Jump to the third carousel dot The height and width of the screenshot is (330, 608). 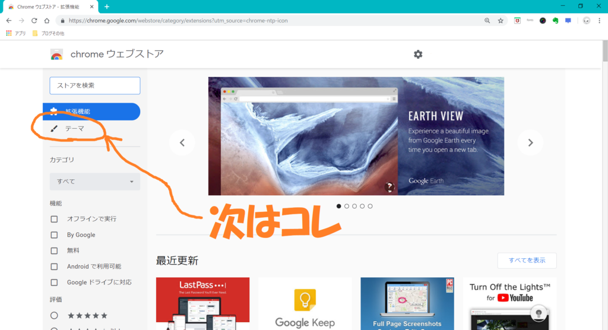tap(354, 207)
